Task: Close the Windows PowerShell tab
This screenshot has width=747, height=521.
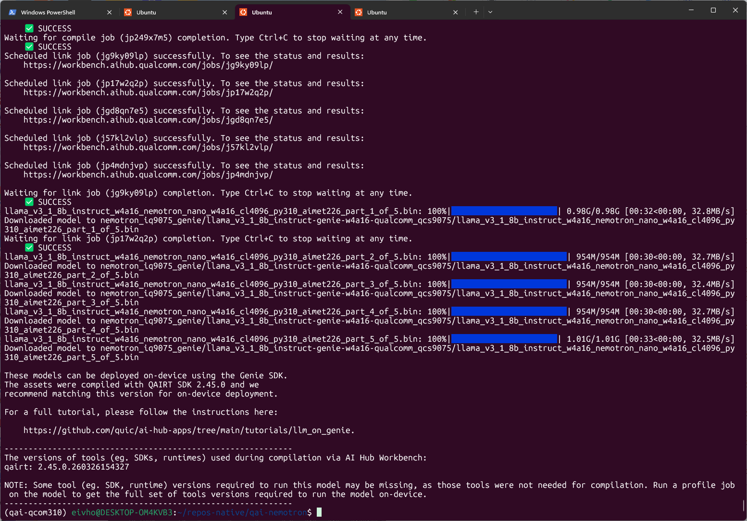Action: coord(109,12)
